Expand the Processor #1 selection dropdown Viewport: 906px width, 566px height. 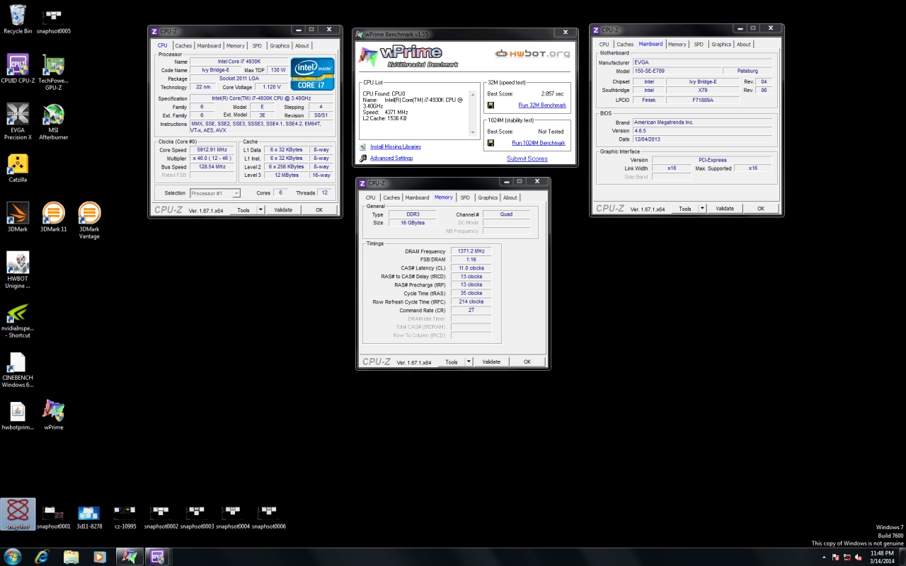(x=236, y=193)
